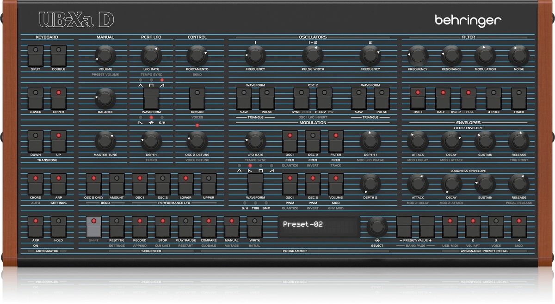
Task: Click the PERF LFO WAVEFORM selector button
Action: click(x=151, y=98)
